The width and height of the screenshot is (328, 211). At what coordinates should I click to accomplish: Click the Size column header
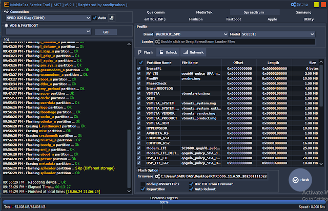[305, 62]
